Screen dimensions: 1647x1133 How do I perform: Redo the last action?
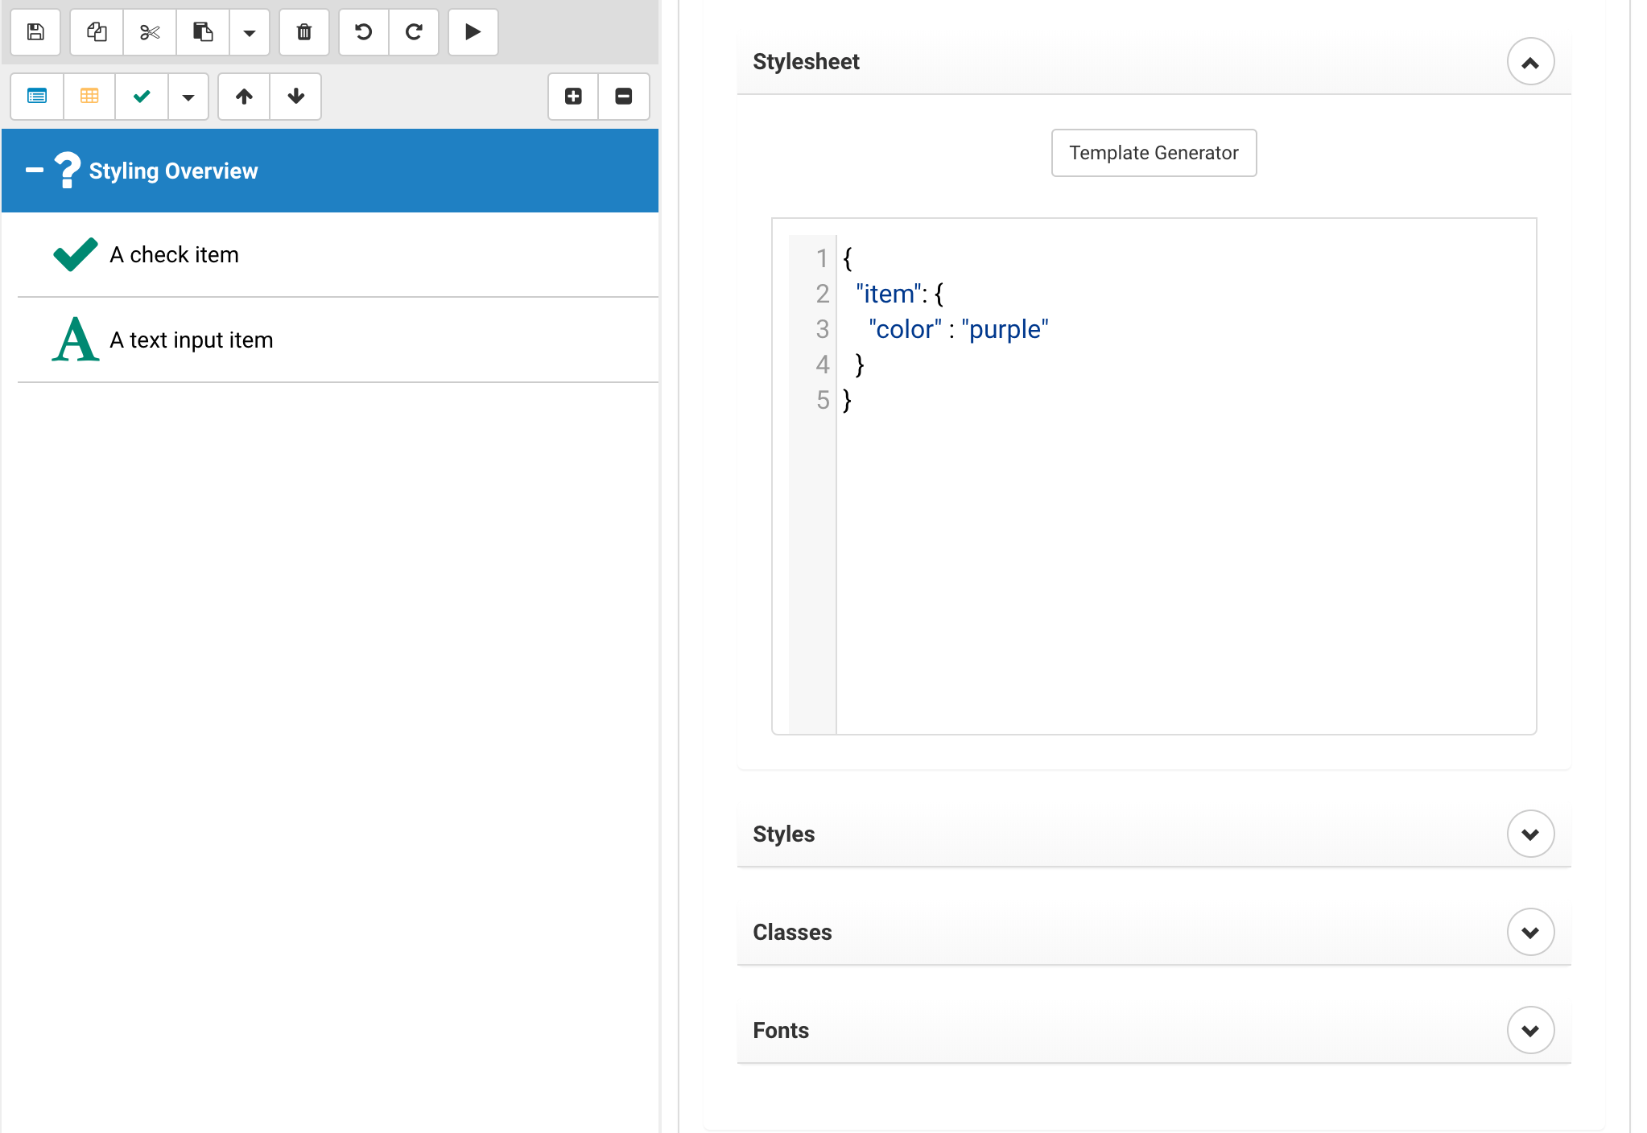(x=414, y=32)
